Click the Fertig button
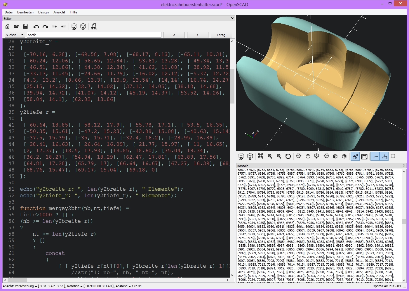409x291 pixels. (x=221, y=35)
